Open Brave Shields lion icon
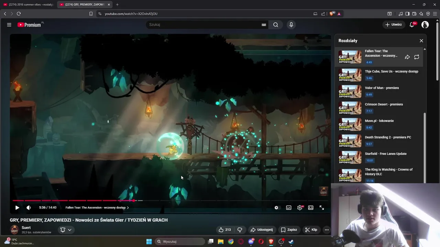This screenshot has width=440, height=247. [332, 14]
